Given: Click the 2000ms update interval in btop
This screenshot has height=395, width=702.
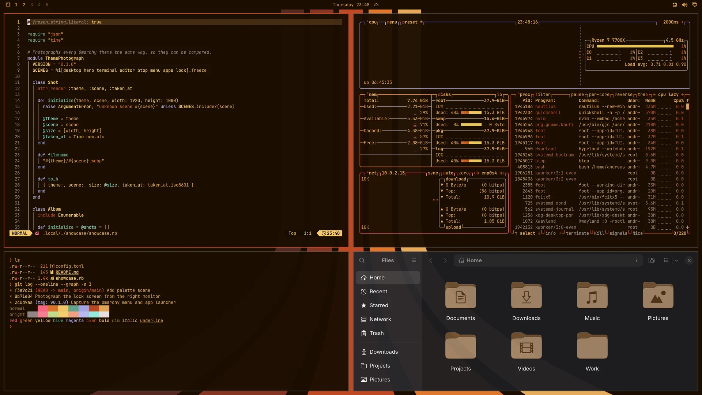Looking at the screenshot, I should (x=671, y=22).
